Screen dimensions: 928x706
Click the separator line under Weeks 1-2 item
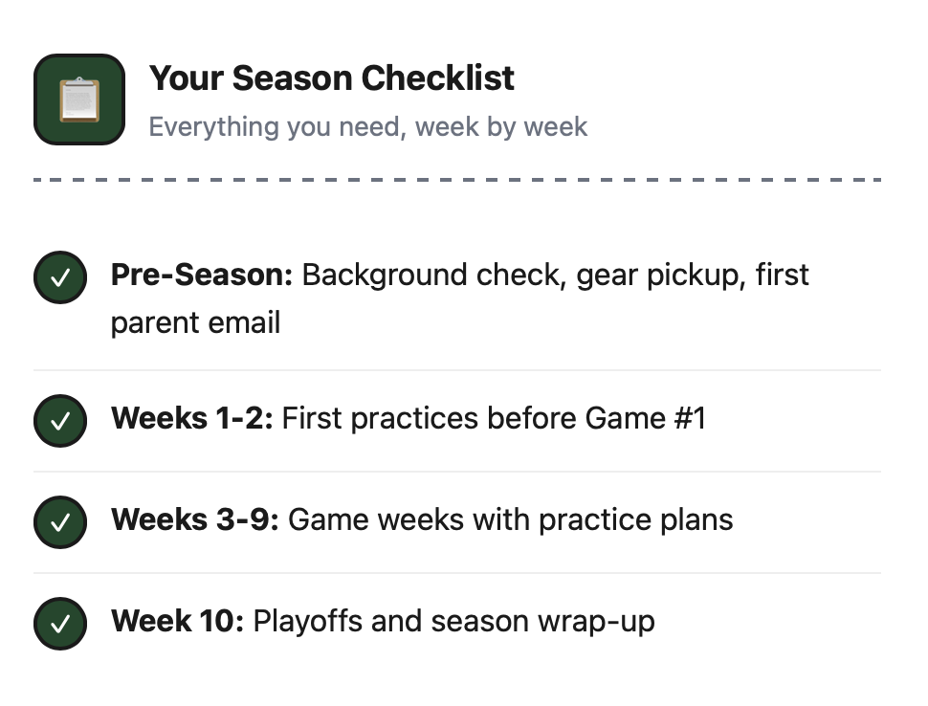pyautogui.click(x=457, y=472)
